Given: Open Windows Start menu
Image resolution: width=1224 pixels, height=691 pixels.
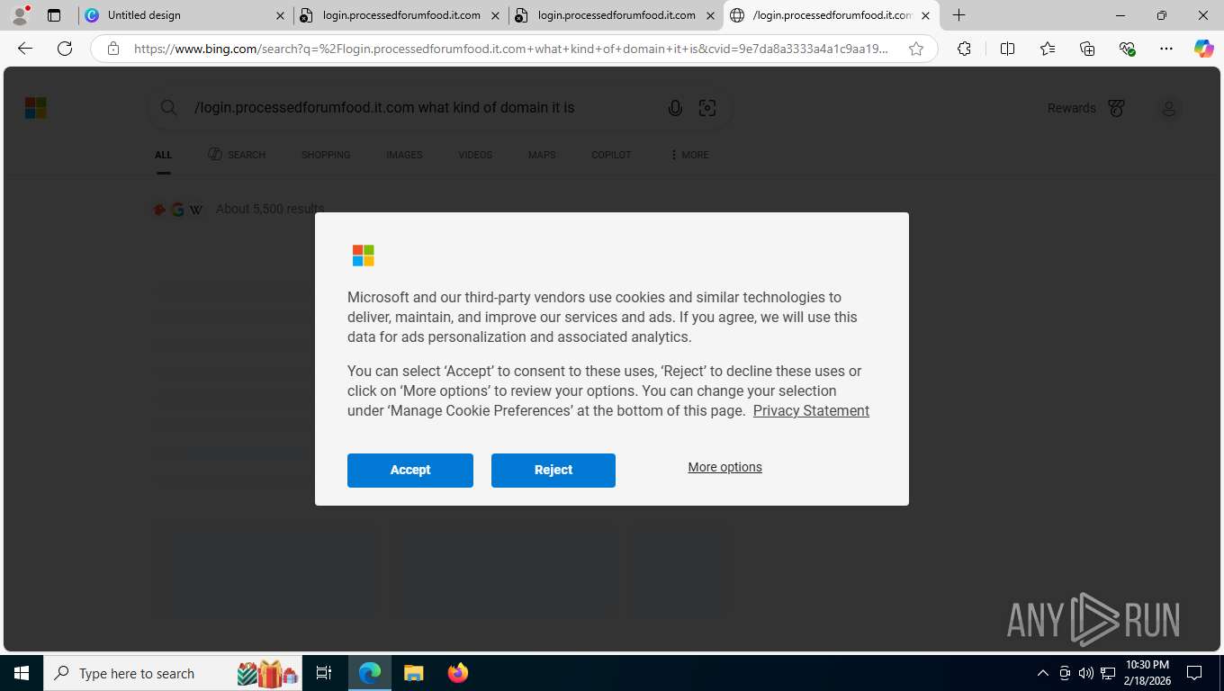Looking at the screenshot, I should [22, 673].
